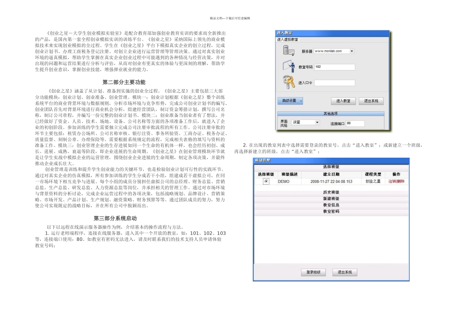Expand the 新建班级 section

[331, 199]
